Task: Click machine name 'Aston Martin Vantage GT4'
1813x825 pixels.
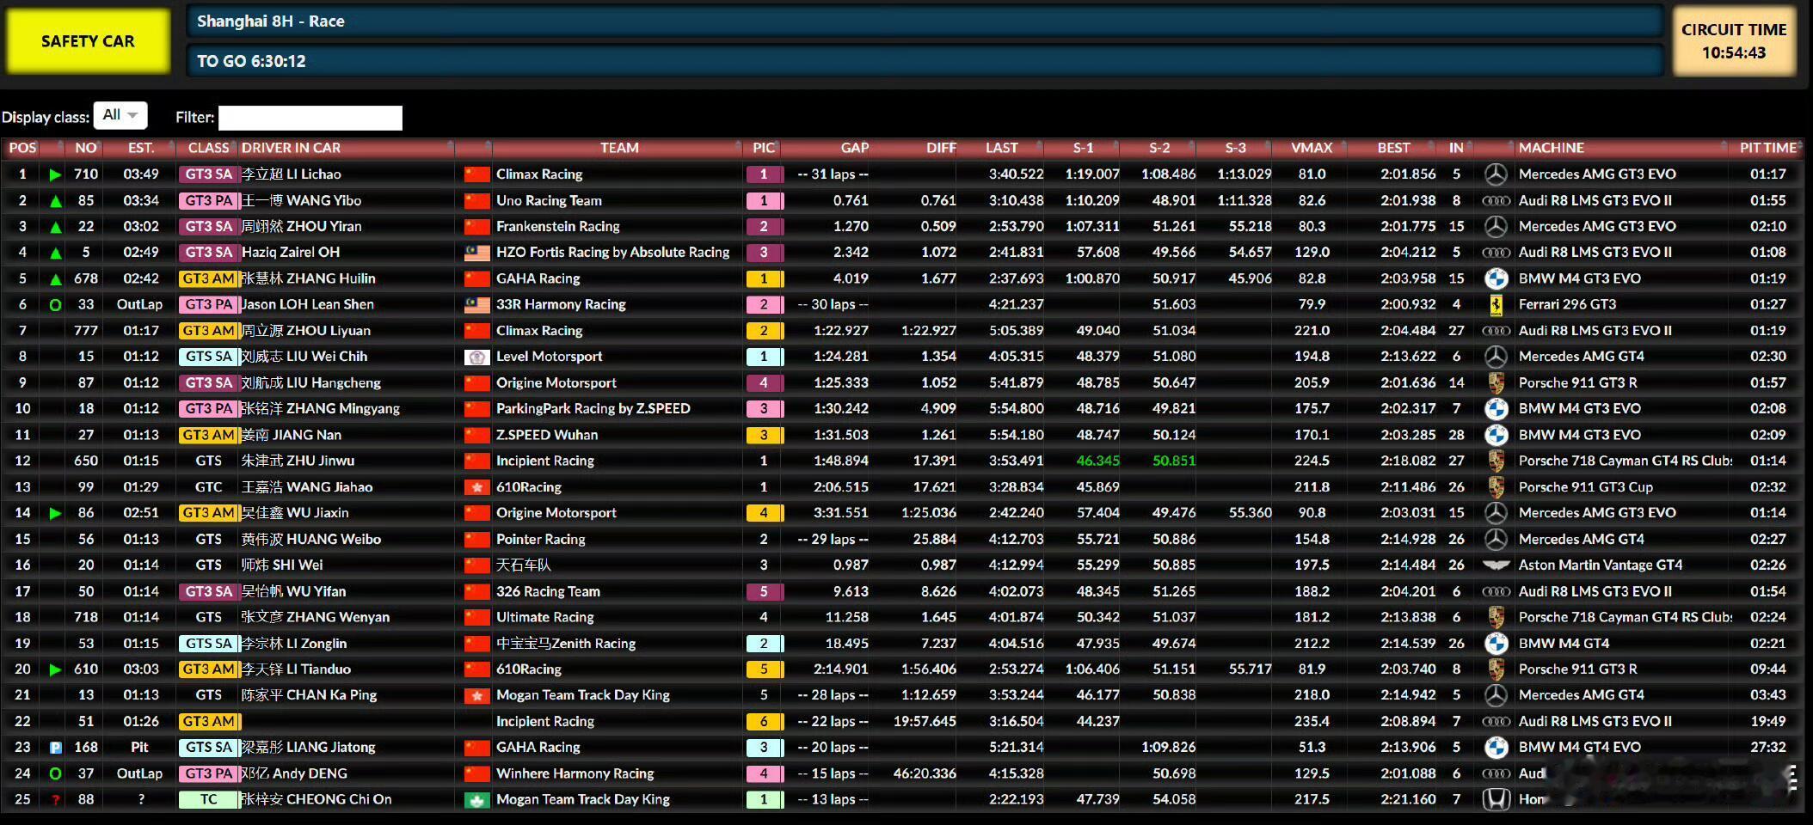Action: pyautogui.click(x=1601, y=565)
